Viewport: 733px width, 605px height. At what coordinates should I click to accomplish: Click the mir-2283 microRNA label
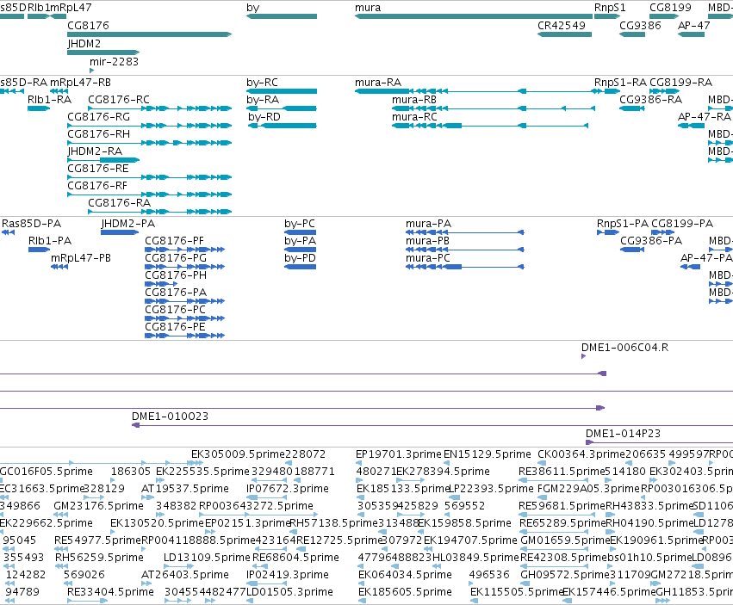pos(114,62)
